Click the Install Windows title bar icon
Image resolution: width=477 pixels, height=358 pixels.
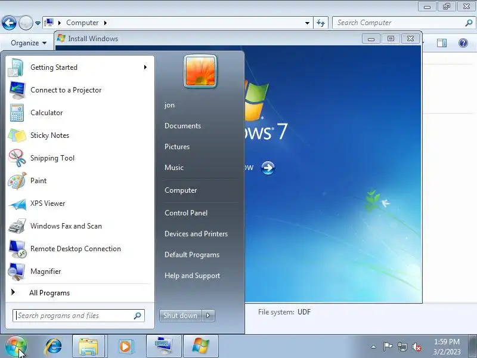(61, 38)
